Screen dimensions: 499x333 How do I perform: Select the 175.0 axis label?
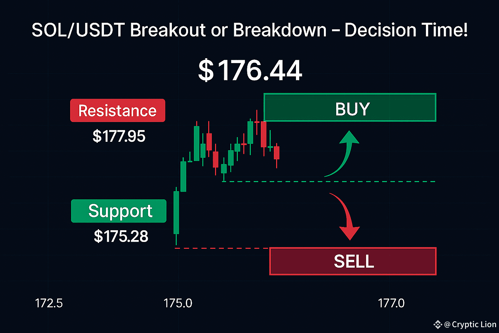[178, 303]
